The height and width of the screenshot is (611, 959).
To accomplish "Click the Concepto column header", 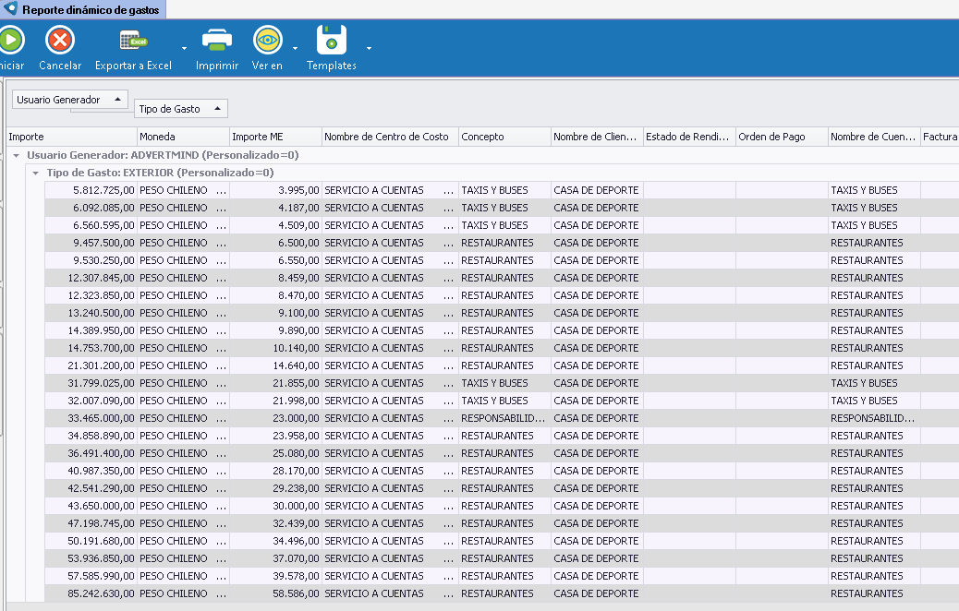I will click(504, 137).
